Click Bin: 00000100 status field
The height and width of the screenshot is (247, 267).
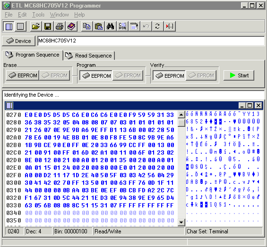pyautogui.click(x=73, y=231)
